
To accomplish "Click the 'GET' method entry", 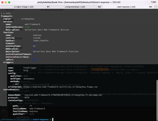I will pos(17,84).
